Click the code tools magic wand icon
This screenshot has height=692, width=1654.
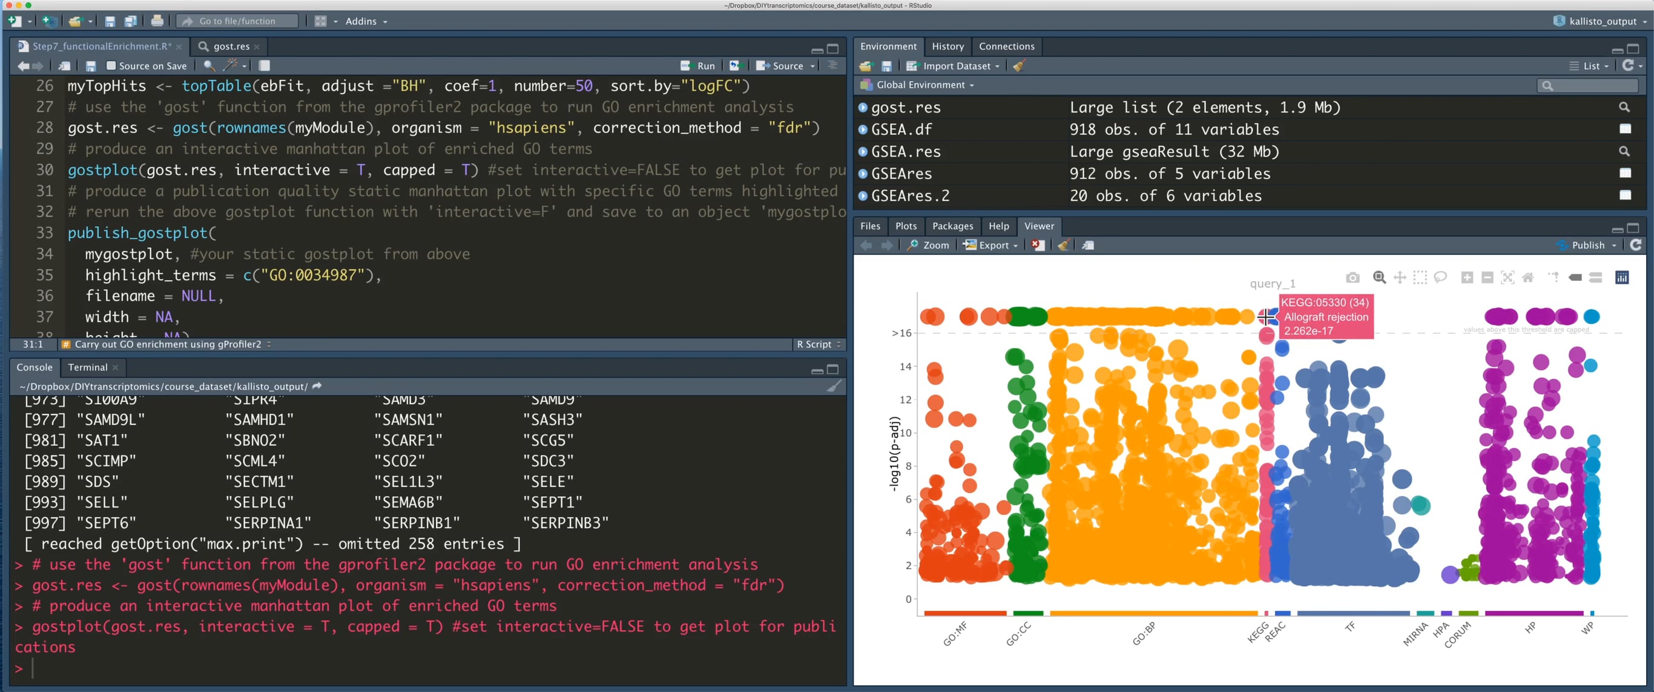coord(231,65)
